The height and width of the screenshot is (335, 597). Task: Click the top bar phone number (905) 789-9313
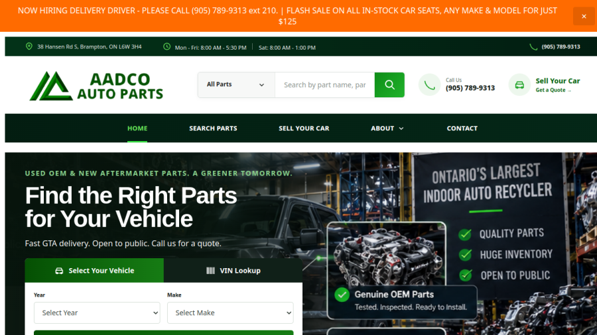click(x=561, y=47)
